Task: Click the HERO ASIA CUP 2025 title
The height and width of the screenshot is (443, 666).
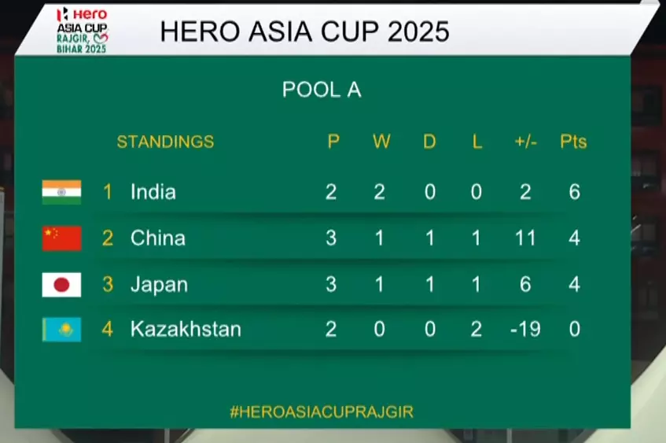Action: [304, 31]
